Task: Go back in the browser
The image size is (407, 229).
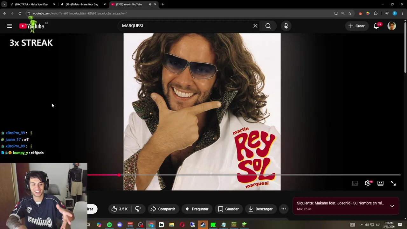Action: pyautogui.click(x=4, y=13)
